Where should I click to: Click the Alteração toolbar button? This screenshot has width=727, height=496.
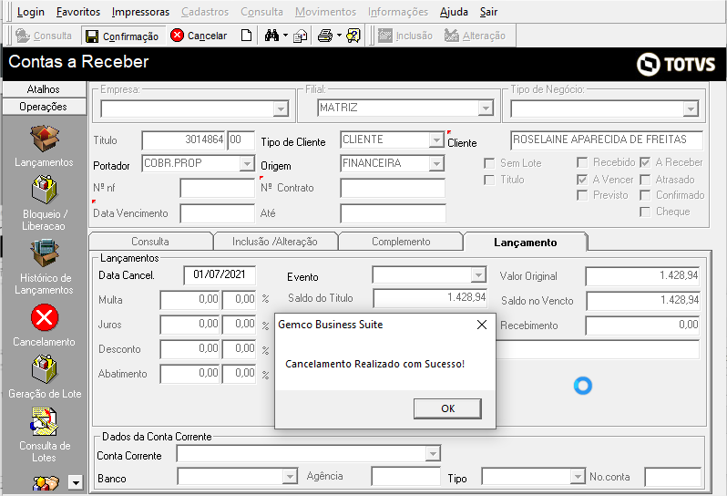pos(475,36)
